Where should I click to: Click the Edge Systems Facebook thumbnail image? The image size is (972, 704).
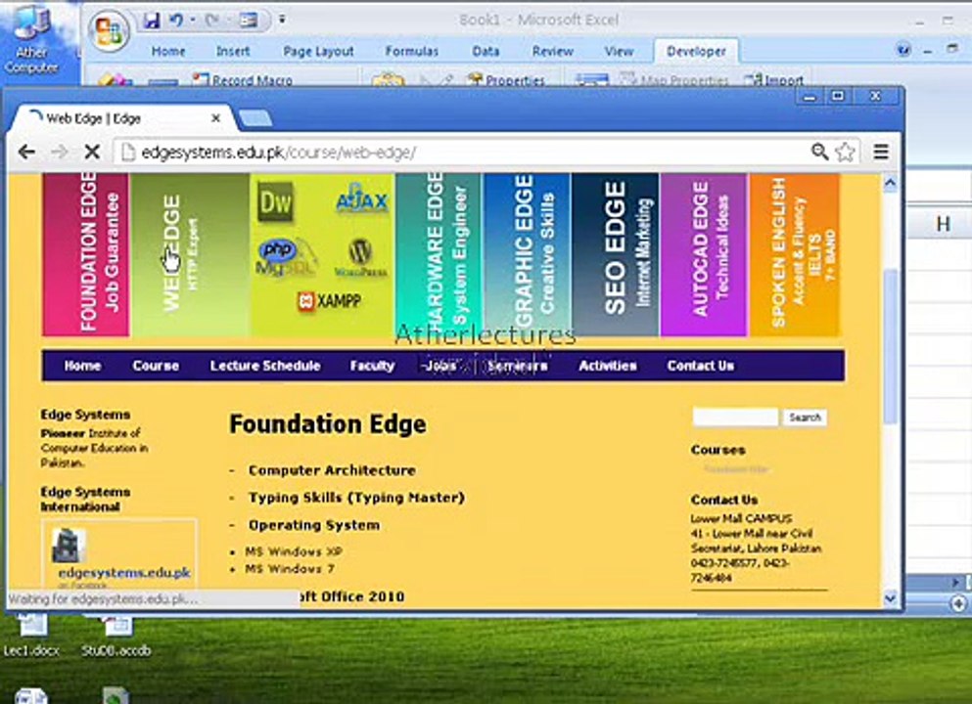pyautogui.click(x=68, y=546)
